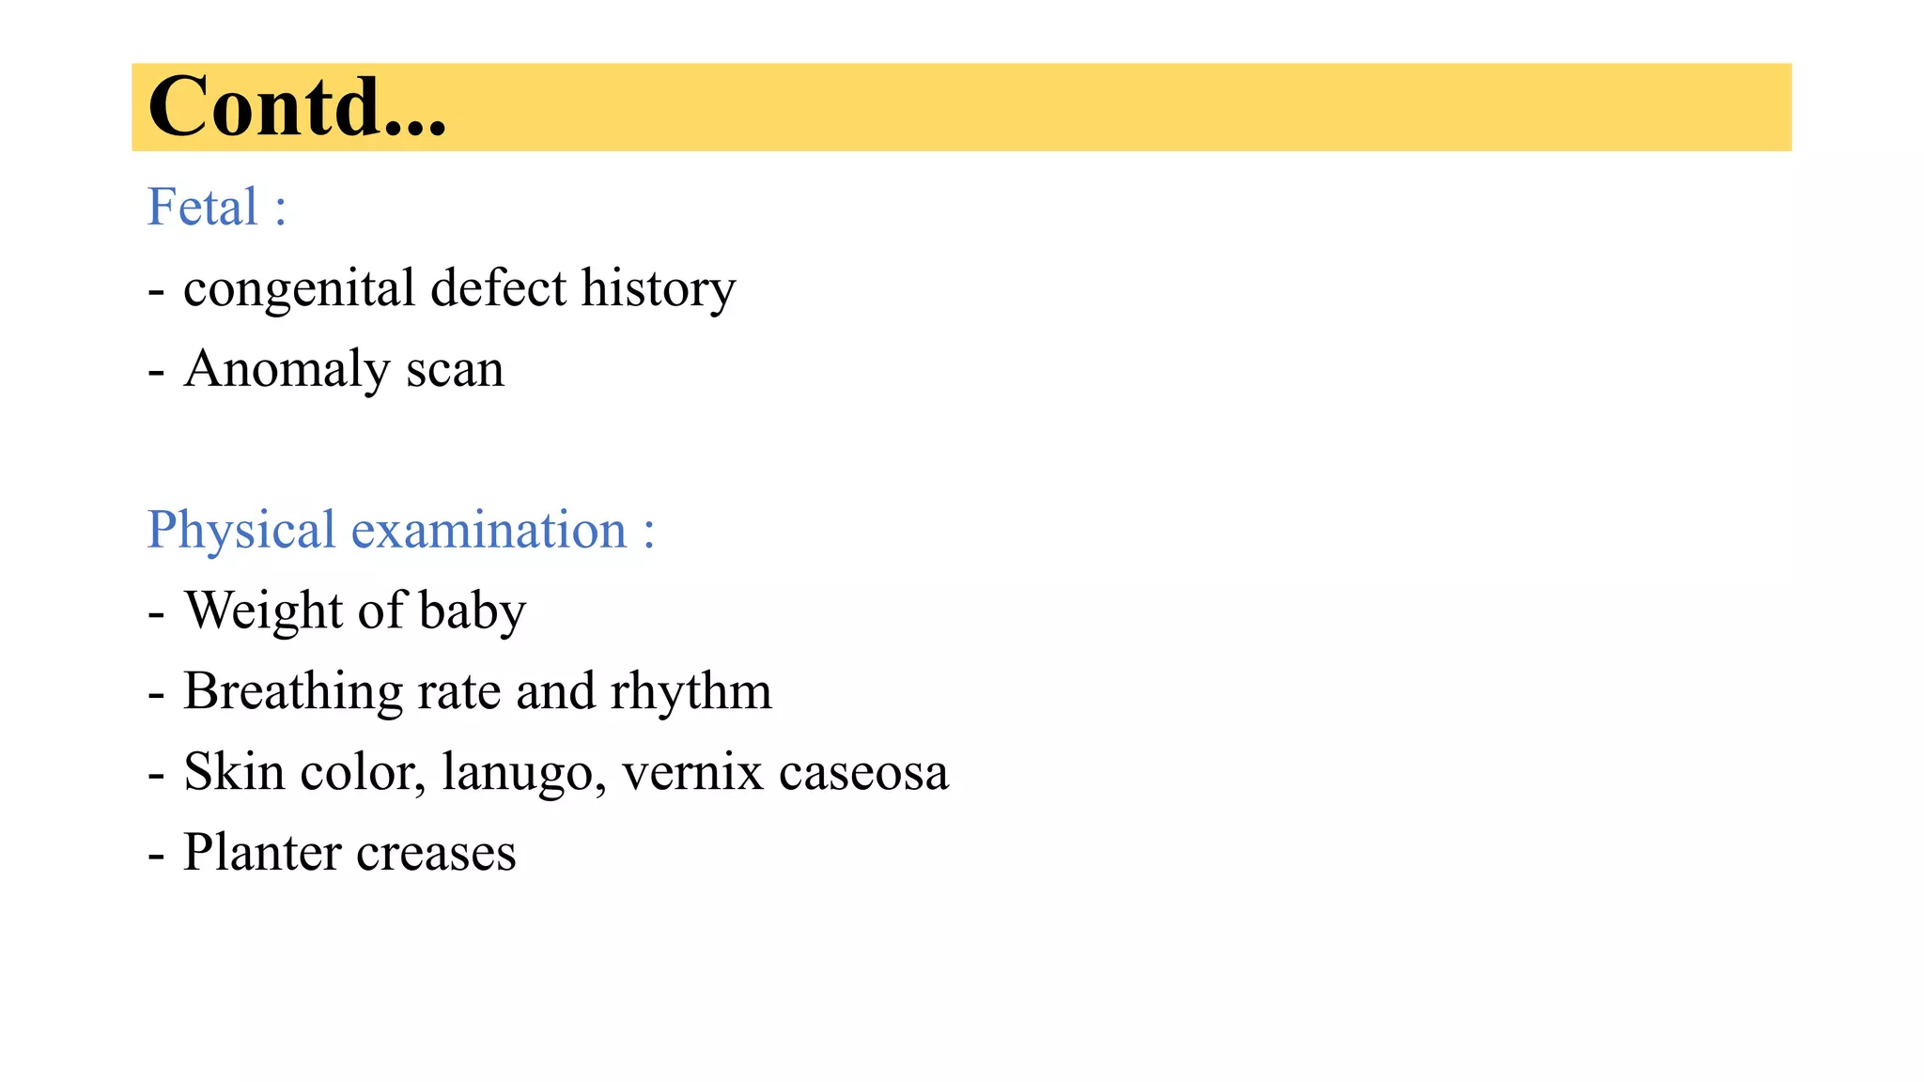
Task: Select the word 'creases'
Action: pos(436,855)
